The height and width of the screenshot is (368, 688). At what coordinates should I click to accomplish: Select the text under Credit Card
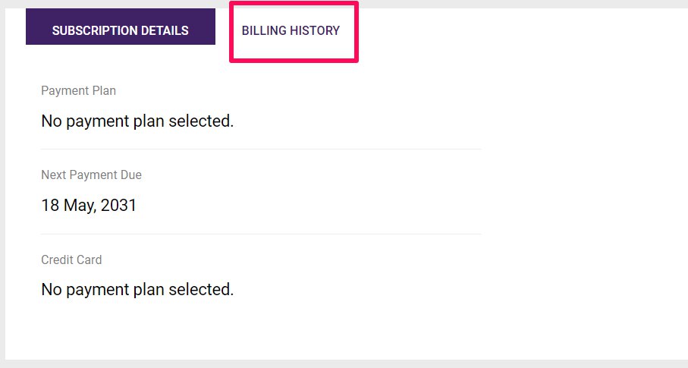tap(137, 290)
